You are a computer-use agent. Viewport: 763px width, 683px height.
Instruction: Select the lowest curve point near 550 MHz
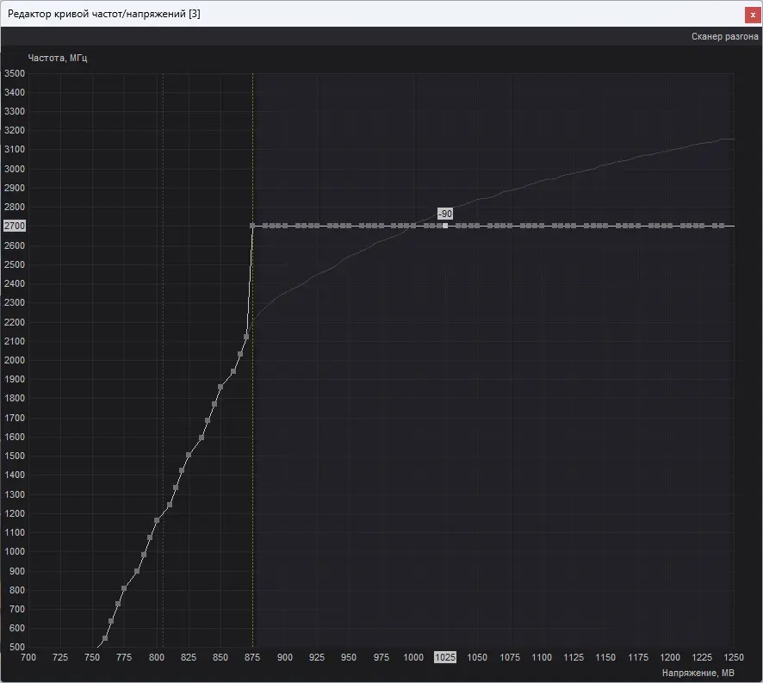click(105, 638)
